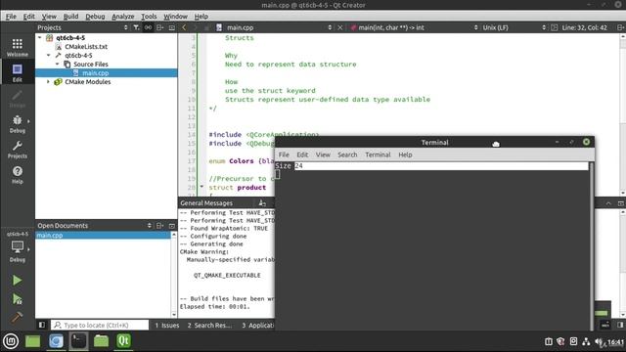Viewport: 626px width, 352px height.
Task: Click the Line: 32, Col: 42 indicator
Action: point(584,27)
